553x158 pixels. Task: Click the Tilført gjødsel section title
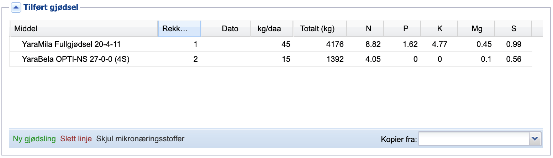[51, 7]
